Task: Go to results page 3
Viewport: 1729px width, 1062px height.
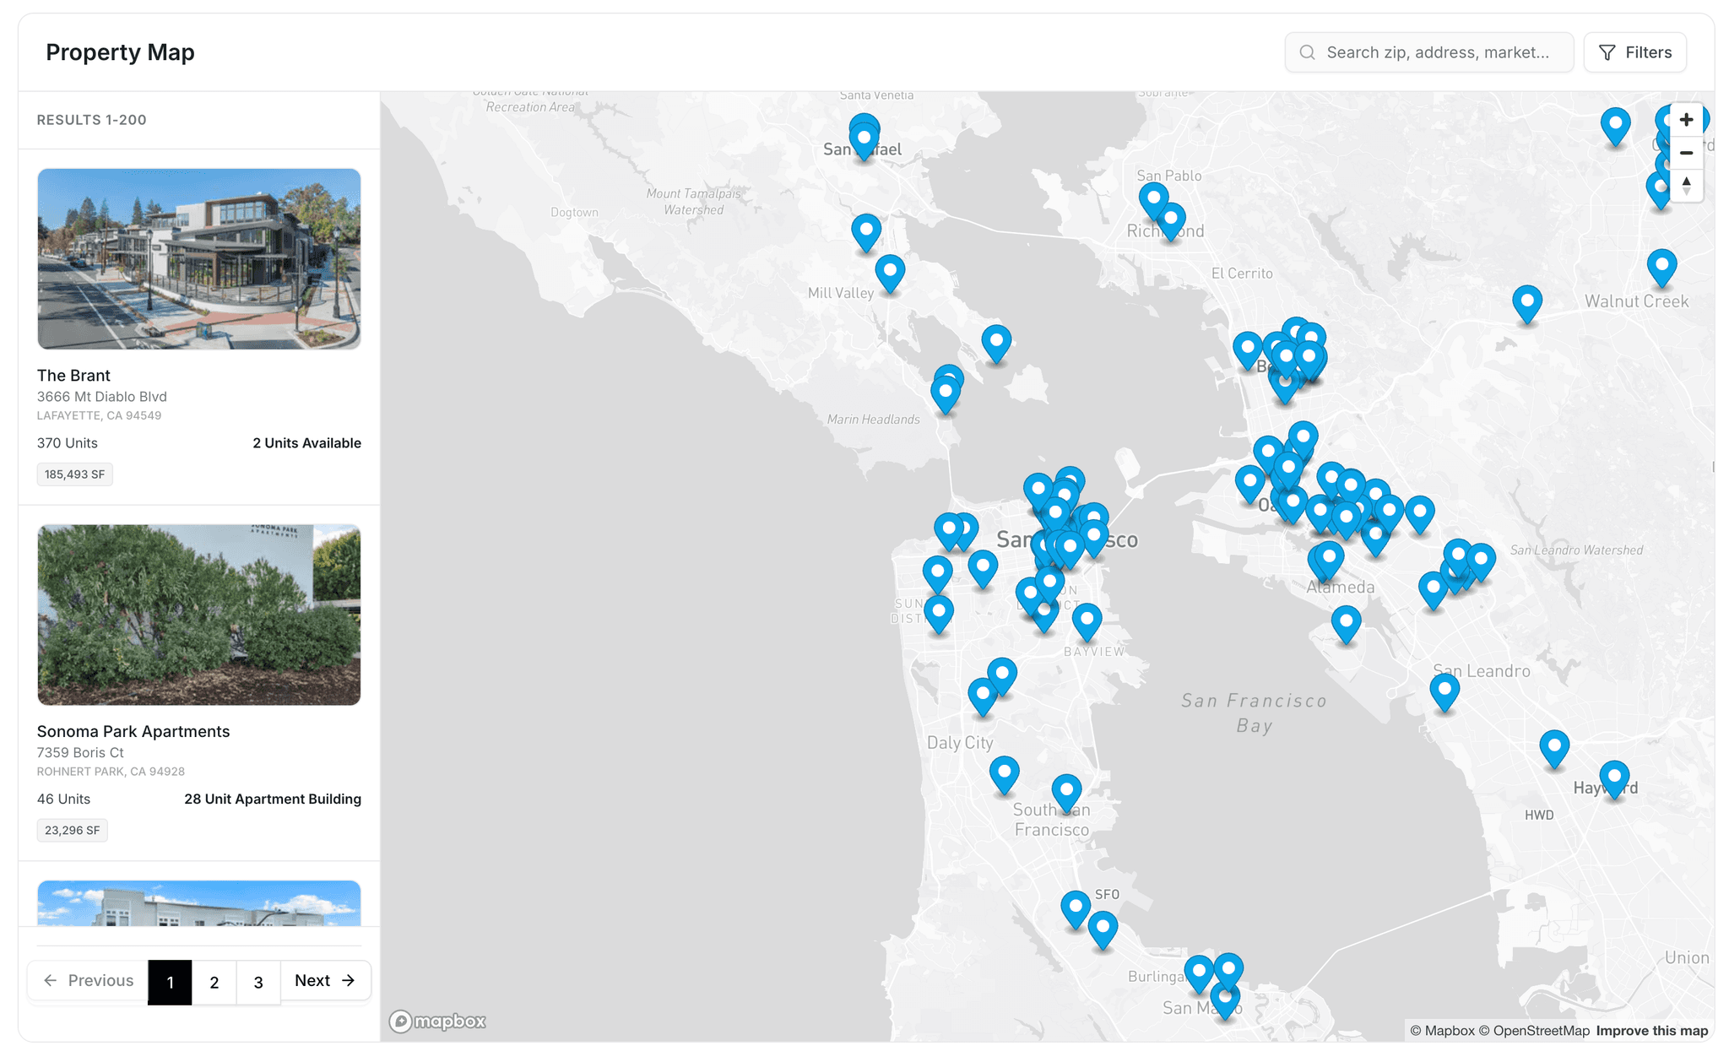Action: [258, 982]
